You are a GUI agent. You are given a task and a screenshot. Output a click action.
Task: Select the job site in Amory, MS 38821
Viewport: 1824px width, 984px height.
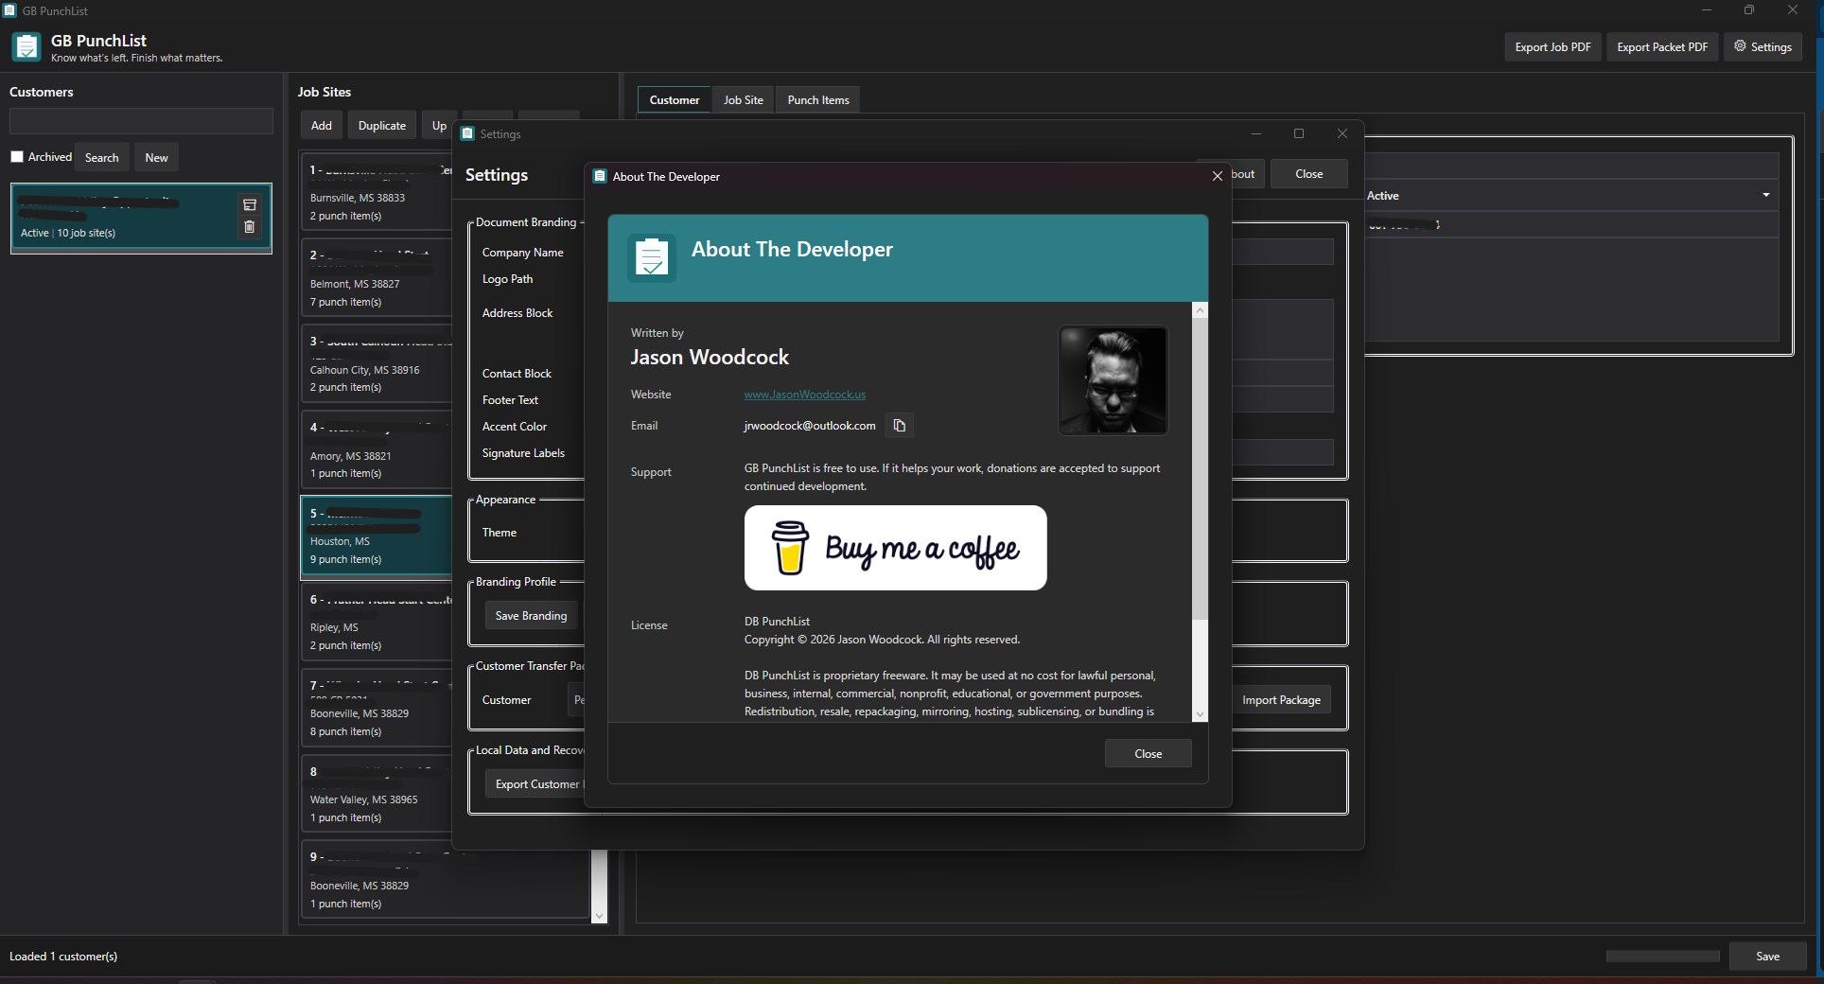coord(377,450)
